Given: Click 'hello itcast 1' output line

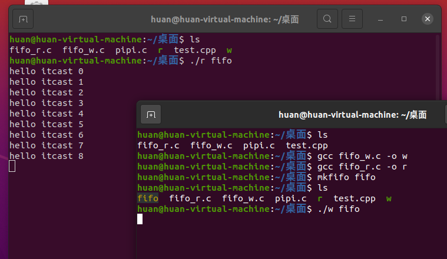Looking at the screenshot, I should [47, 82].
